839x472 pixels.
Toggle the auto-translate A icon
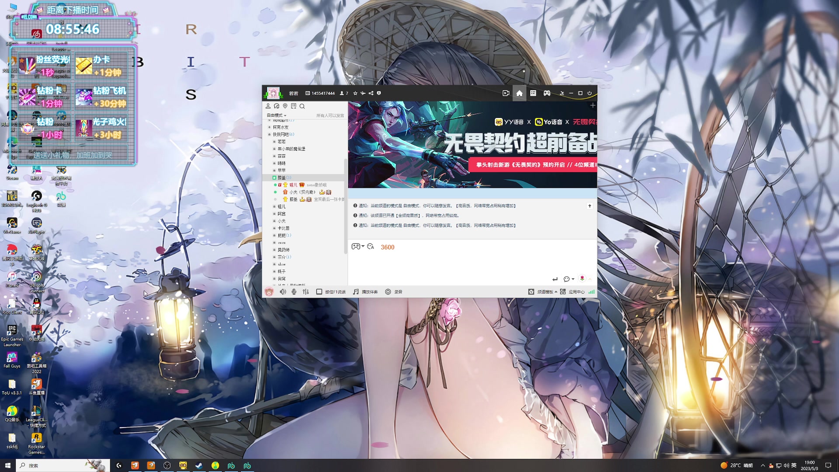(370, 247)
